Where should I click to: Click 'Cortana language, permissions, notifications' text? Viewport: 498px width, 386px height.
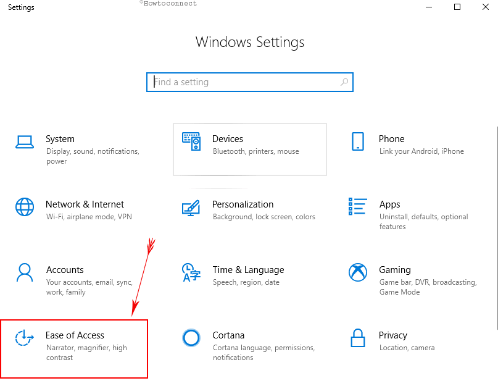coord(264,353)
